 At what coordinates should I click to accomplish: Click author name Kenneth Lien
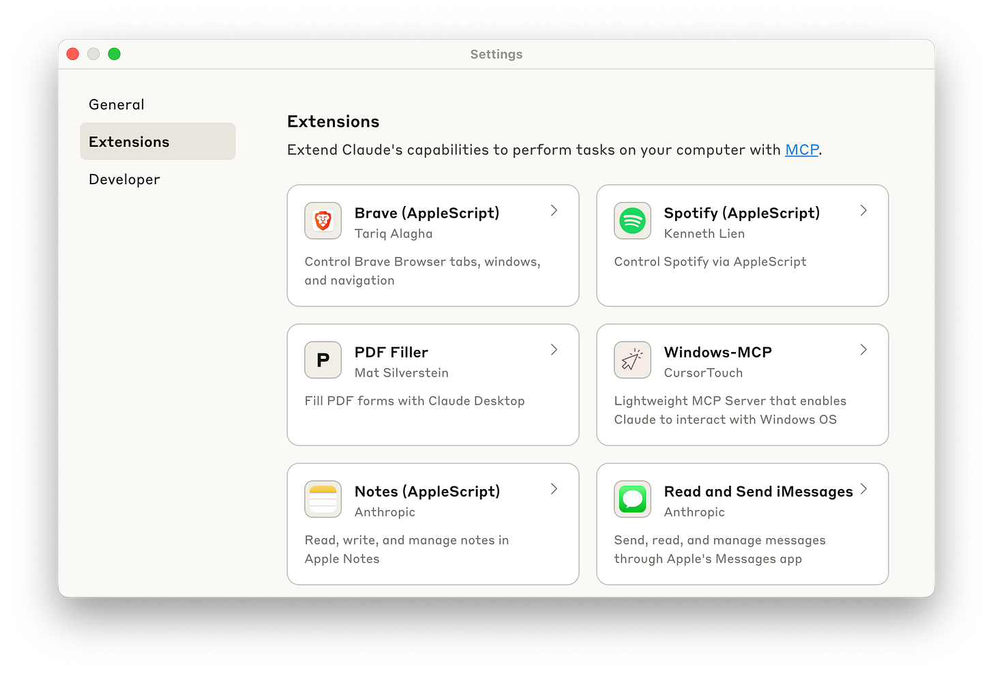point(705,233)
